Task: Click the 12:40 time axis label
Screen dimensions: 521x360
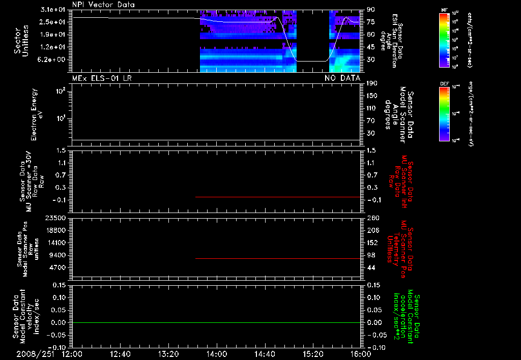Action: pos(120,354)
